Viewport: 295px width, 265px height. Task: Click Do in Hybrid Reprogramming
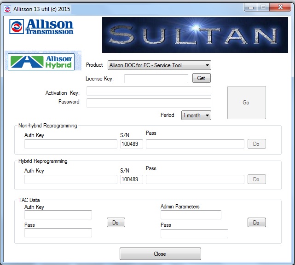pyautogui.click(x=257, y=179)
